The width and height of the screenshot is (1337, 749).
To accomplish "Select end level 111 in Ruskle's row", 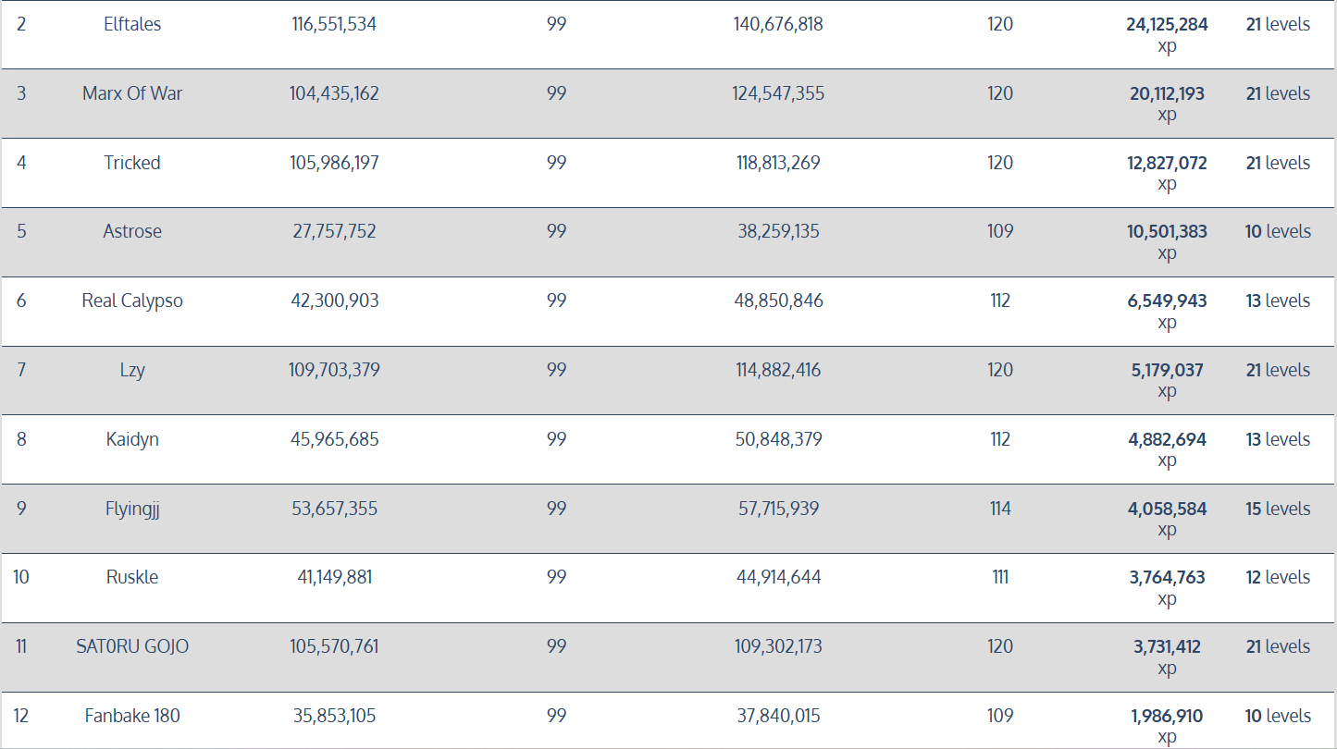I will tap(1000, 577).
